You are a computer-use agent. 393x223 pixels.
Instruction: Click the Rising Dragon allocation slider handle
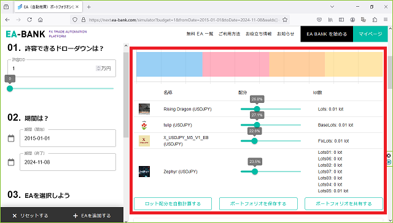coord(257,109)
